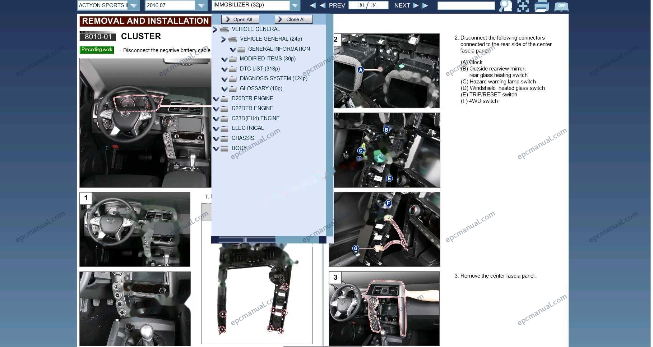The height and width of the screenshot is (347, 653).
Task: Select CHASSIS tree item
Action: 243,138
